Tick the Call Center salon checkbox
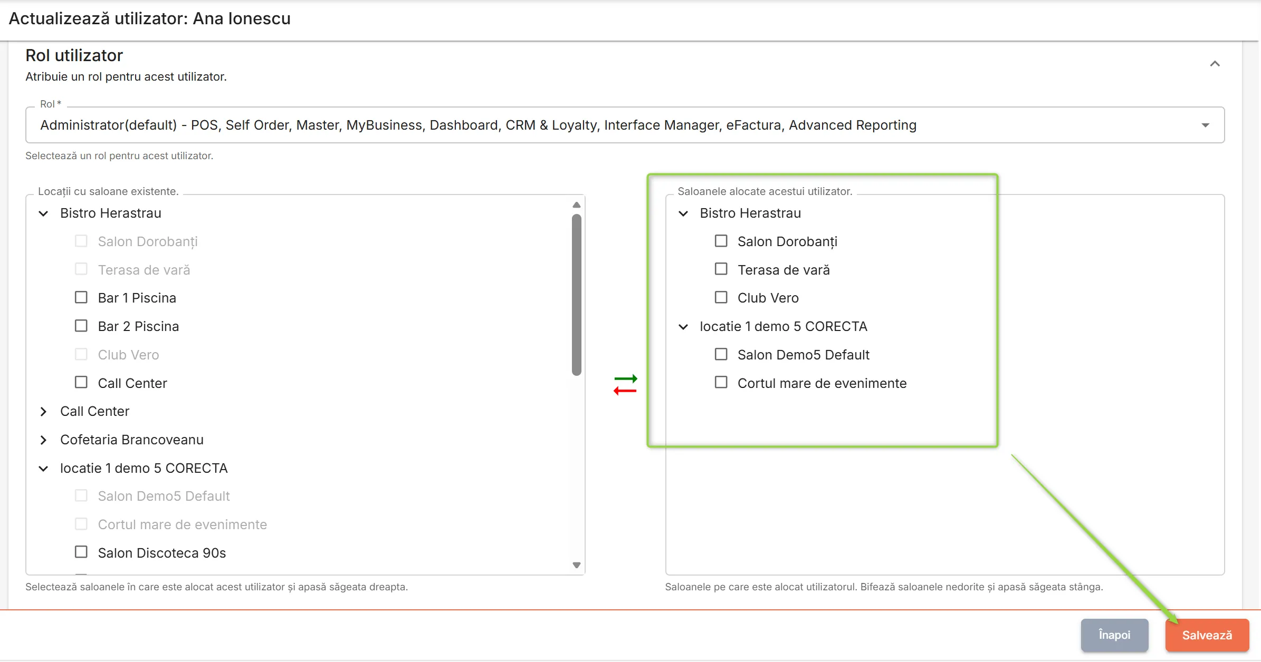 pyautogui.click(x=81, y=382)
